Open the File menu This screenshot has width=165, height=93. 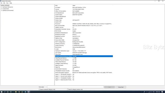pyautogui.click(x=1, y=3)
